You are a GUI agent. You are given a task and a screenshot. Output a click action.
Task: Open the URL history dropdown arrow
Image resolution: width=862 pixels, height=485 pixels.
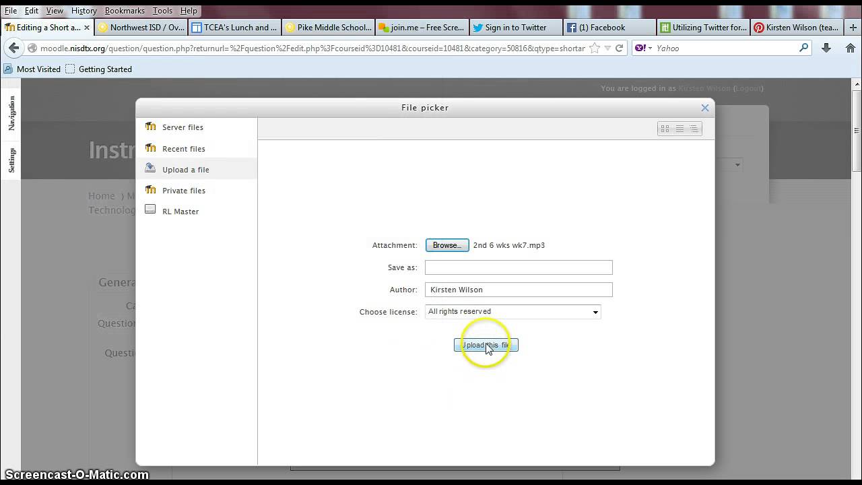(x=607, y=48)
